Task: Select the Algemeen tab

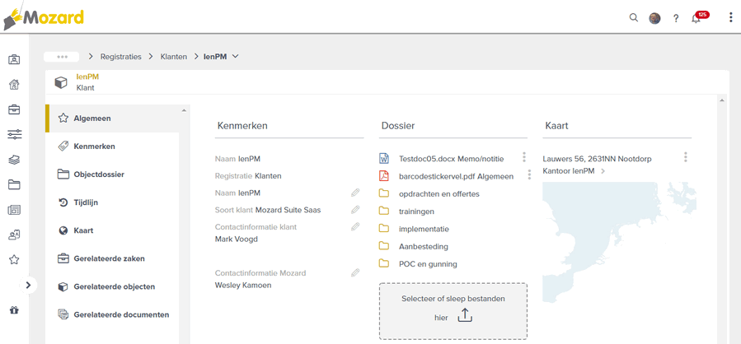Action: click(112, 119)
